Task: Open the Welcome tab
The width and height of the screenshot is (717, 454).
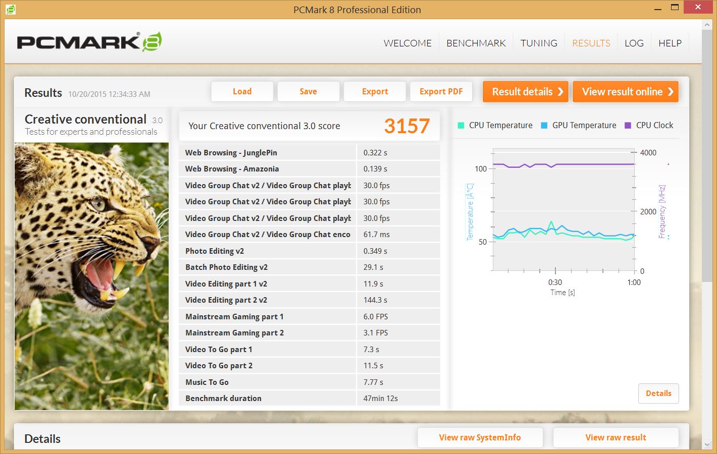Action: [407, 43]
